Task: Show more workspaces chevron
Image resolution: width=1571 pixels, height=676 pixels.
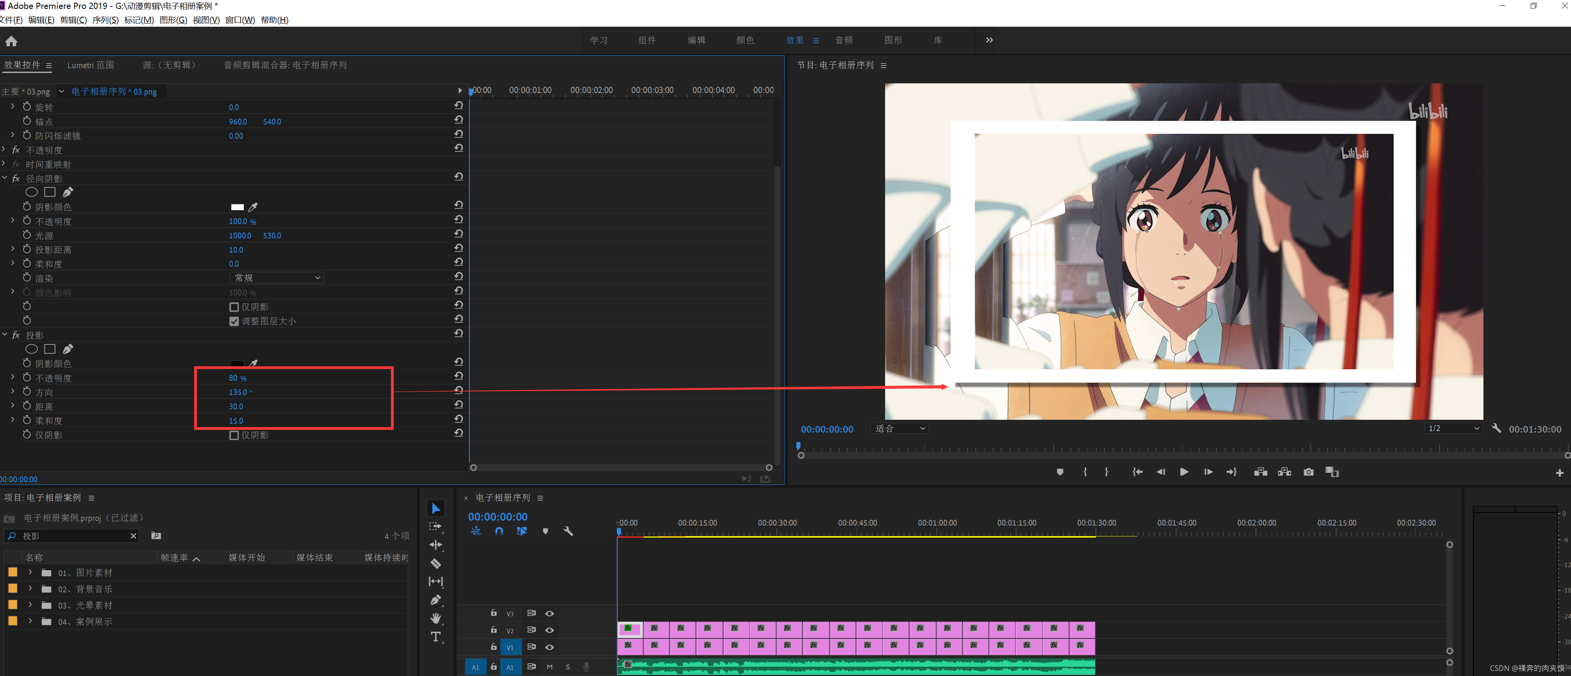Action: pos(989,40)
